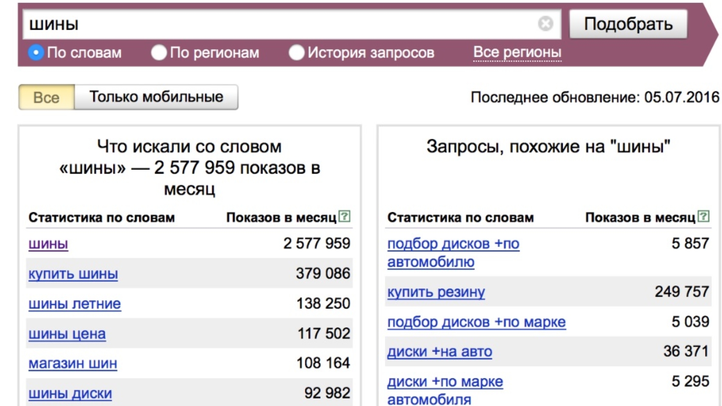
Task: Switch to the 'Все' tab
Action: pos(46,97)
